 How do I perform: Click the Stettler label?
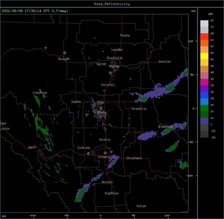[x=165, y=62]
